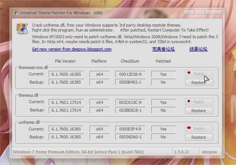
Task: Click uxtheme.dll current patched Yes field
Action: click(163, 129)
